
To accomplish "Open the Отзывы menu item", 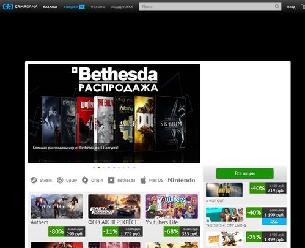I will [x=98, y=7].
